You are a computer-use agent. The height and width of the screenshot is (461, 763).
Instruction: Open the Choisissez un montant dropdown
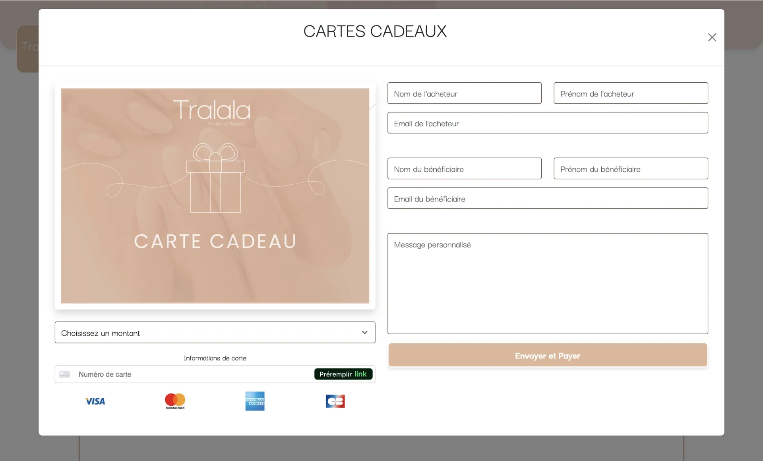215,333
